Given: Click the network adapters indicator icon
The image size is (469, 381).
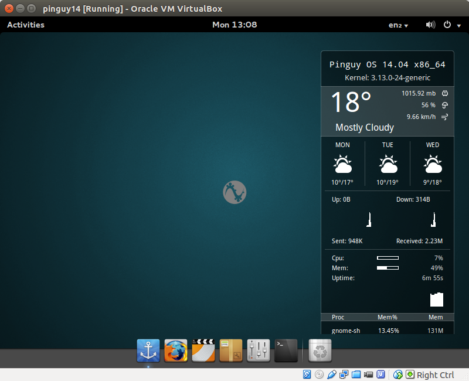Looking at the screenshot, I should 344,375.
